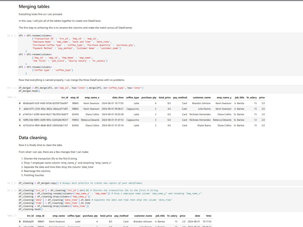Click Cash in pay_method column
Viewport: 303px width, 227px height.
[184, 109]
